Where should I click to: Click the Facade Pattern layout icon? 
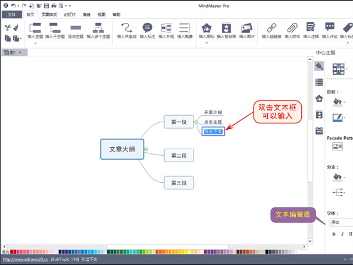pyautogui.click(x=338, y=146)
